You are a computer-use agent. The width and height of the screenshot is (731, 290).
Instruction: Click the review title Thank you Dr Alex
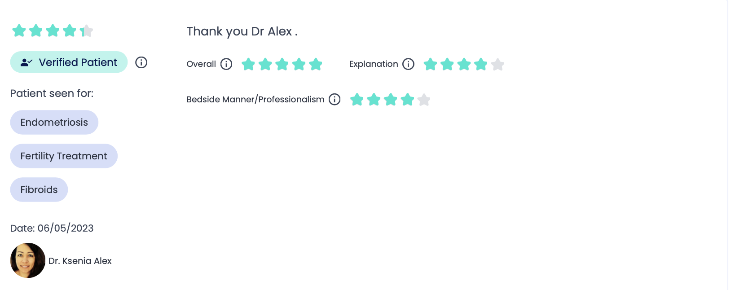242,31
